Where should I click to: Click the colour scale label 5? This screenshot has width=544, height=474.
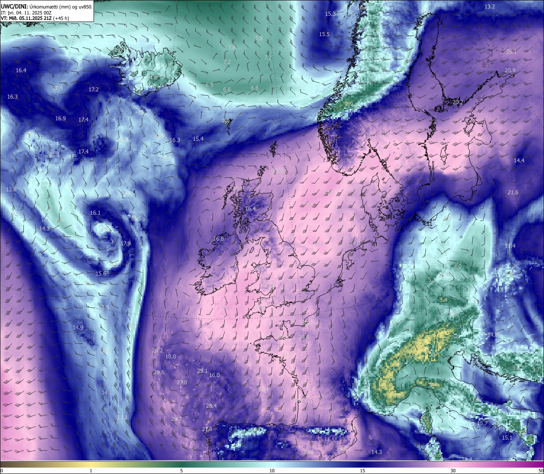tap(181, 471)
